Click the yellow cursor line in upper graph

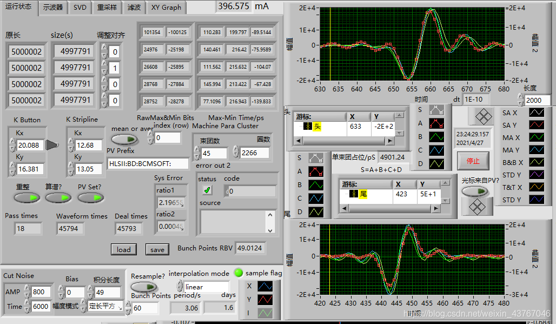[x=330, y=44]
